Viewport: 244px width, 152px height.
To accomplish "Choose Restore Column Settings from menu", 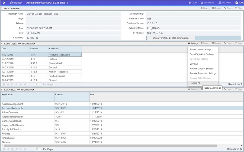I will pos(203,68).
